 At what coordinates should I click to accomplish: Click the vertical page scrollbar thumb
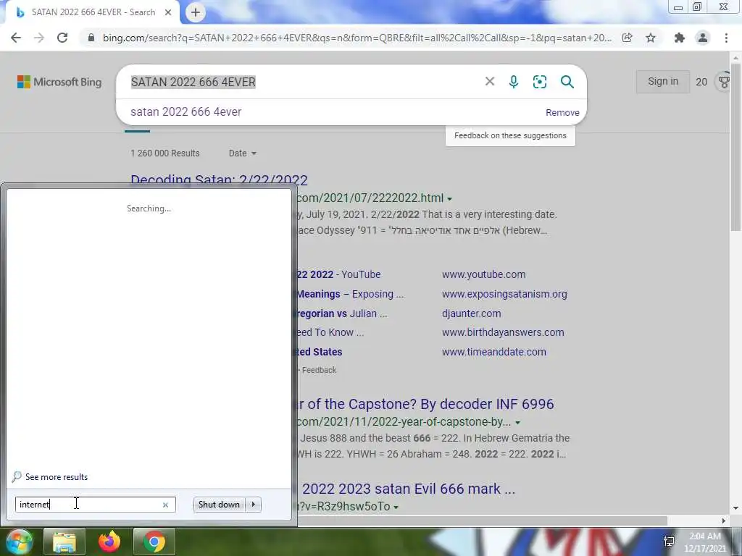pos(735,146)
